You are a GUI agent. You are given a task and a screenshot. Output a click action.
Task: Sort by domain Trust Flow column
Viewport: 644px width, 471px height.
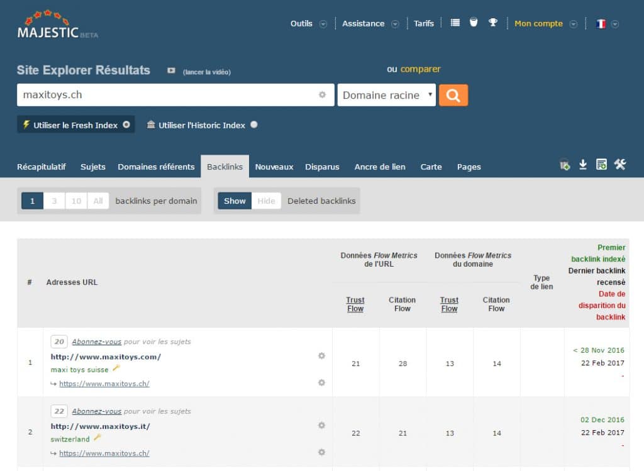[x=449, y=304]
